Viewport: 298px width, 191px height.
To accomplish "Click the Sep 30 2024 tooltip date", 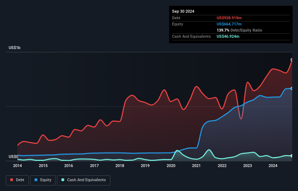I will [x=183, y=11].
